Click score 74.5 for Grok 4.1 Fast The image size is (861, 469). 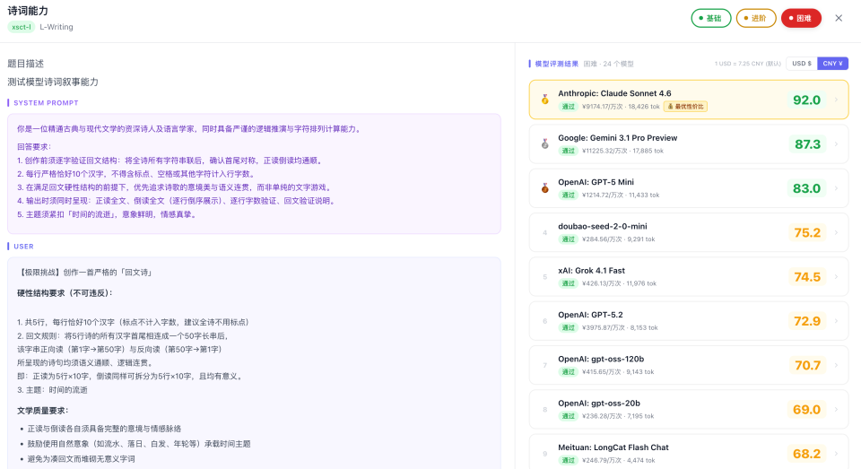(807, 277)
